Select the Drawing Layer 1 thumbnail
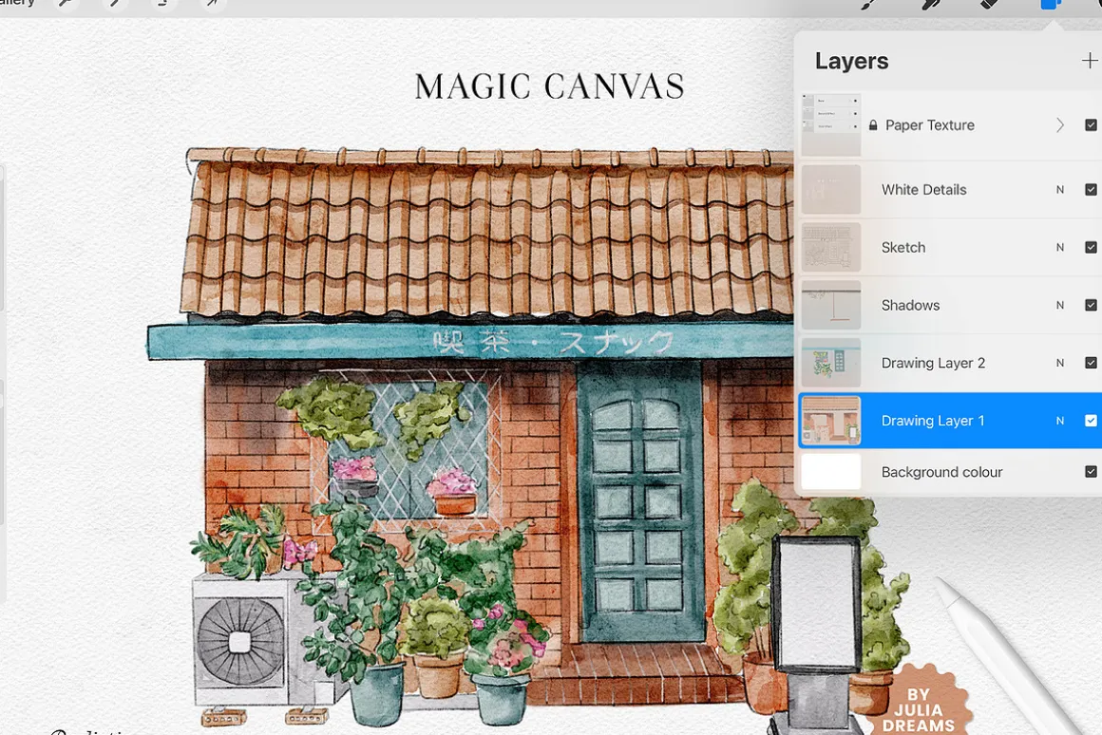The height and width of the screenshot is (735, 1102). tap(830, 420)
